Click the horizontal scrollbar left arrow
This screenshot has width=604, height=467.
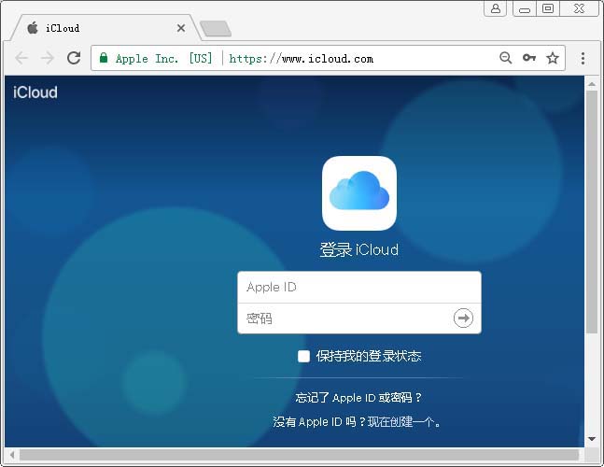(x=12, y=455)
